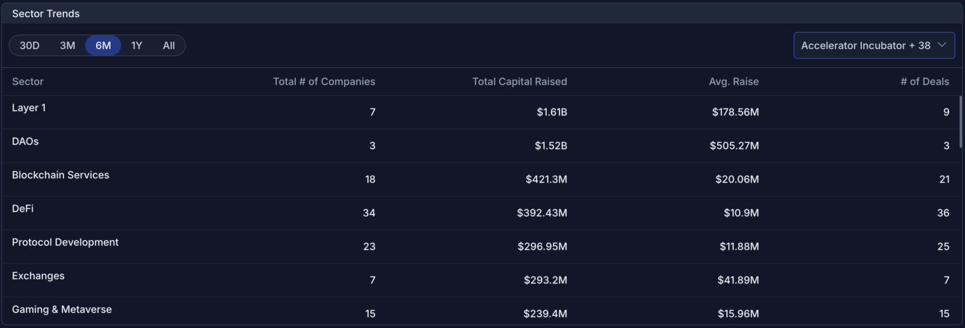The height and width of the screenshot is (328, 965).
Task: Switch to 1Y time range
Action: [x=136, y=46]
